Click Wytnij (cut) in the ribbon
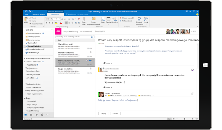Viewport: 222px width, 130px height. tap(33, 18)
